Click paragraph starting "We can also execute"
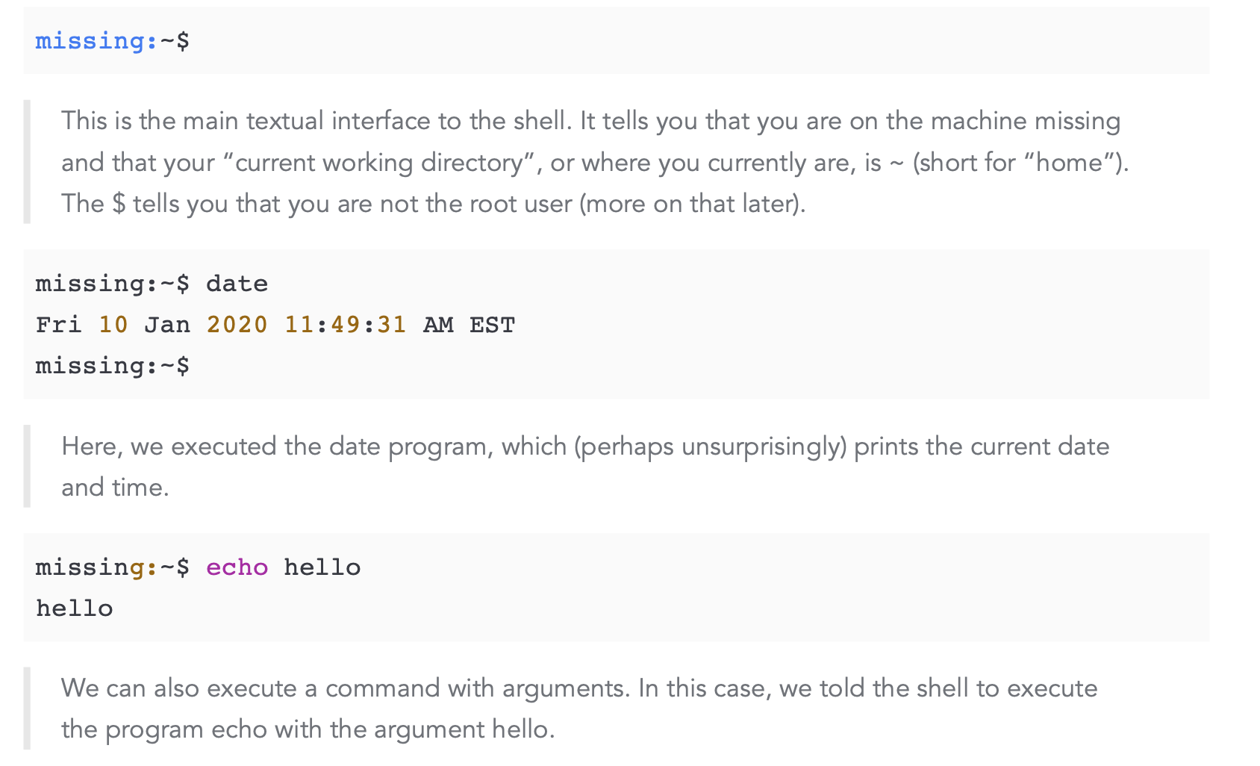1260x766 pixels. pyautogui.click(x=579, y=709)
